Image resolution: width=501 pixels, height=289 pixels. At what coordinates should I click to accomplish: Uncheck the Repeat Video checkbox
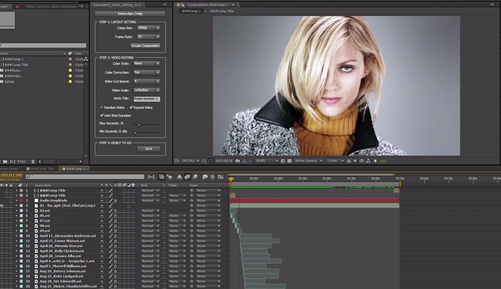(x=131, y=107)
